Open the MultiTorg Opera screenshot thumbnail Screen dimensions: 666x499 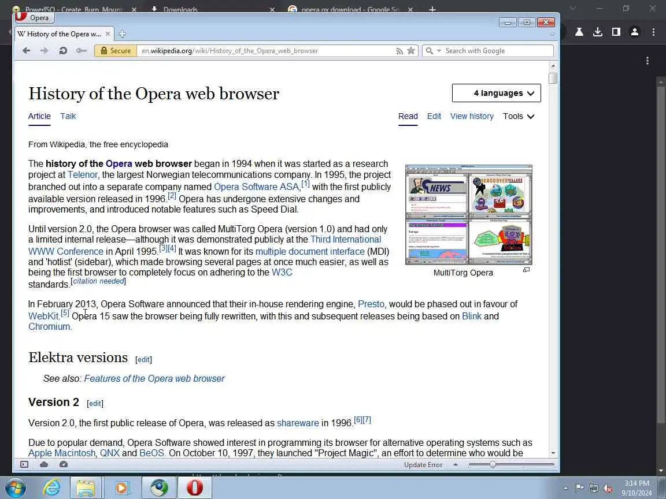tap(468, 215)
